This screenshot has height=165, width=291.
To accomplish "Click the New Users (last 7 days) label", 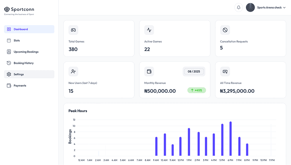I will point(83,83).
